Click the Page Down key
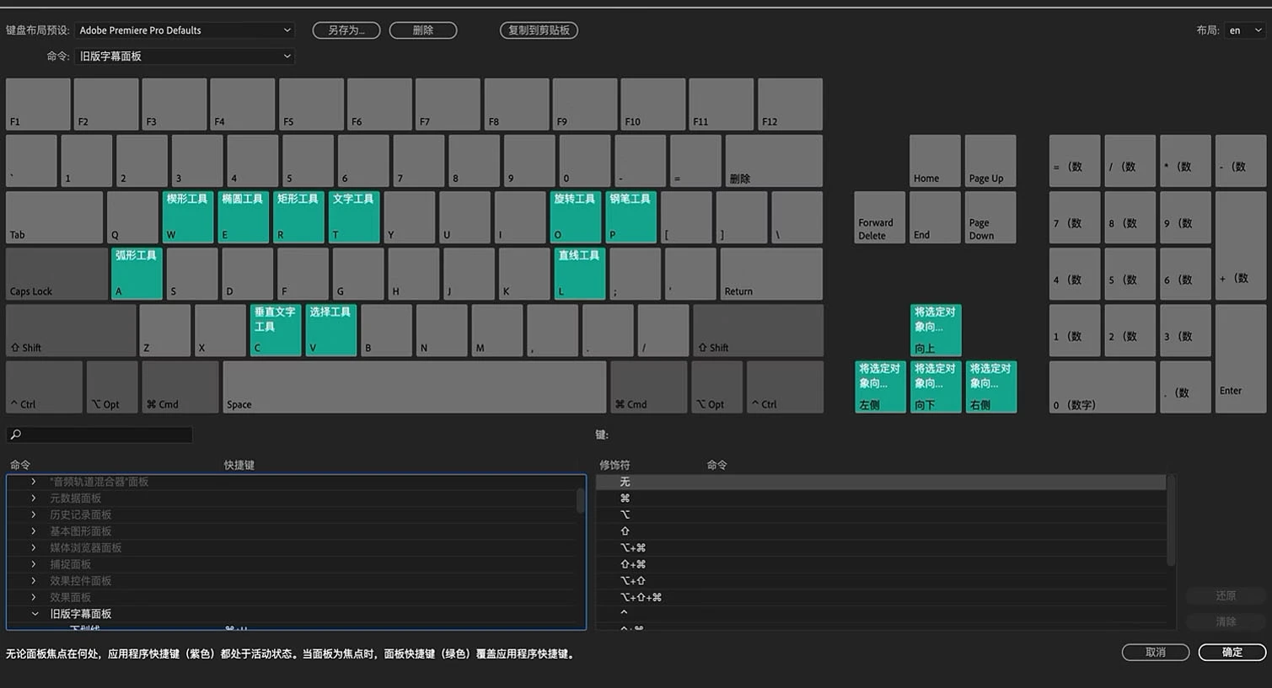This screenshot has height=688, width=1272. point(990,217)
